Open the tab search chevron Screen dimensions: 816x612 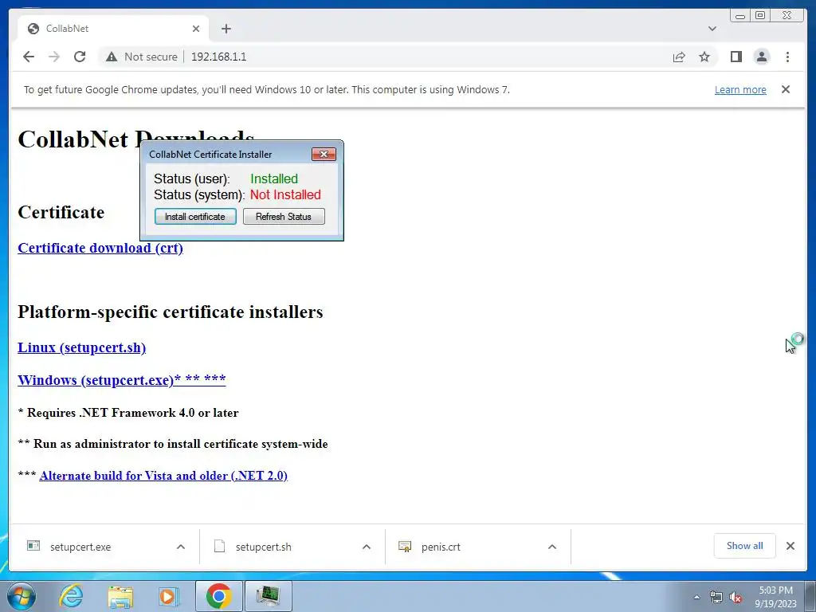coord(712,29)
